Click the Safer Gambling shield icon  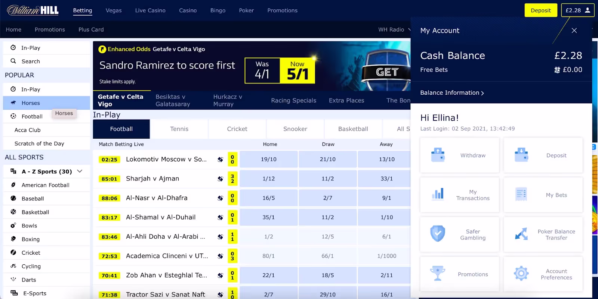tap(438, 234)
